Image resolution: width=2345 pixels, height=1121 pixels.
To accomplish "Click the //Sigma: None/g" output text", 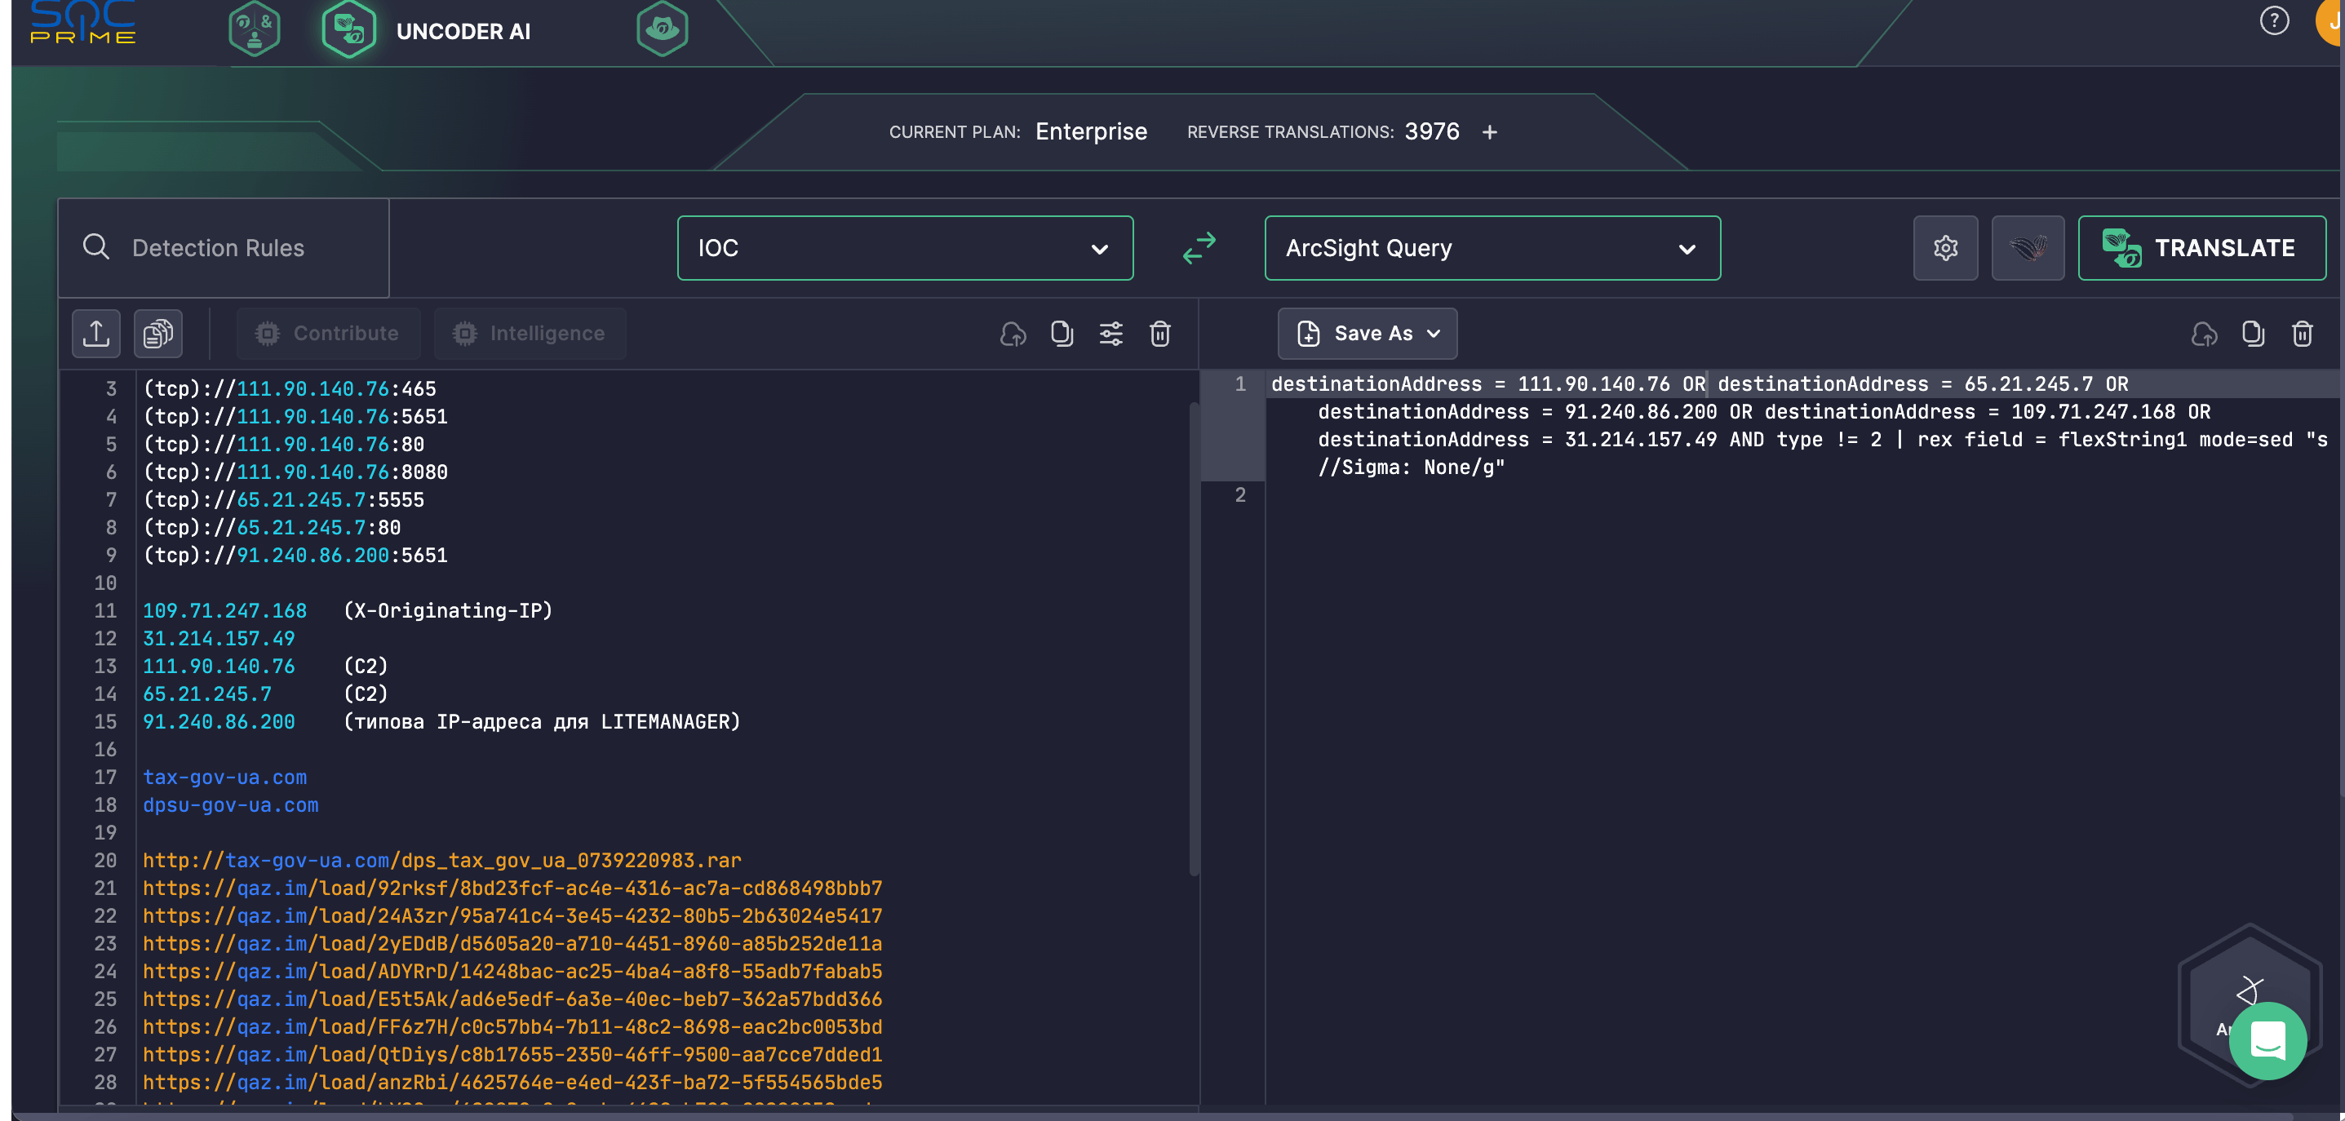I will [x=1411, y=467].
